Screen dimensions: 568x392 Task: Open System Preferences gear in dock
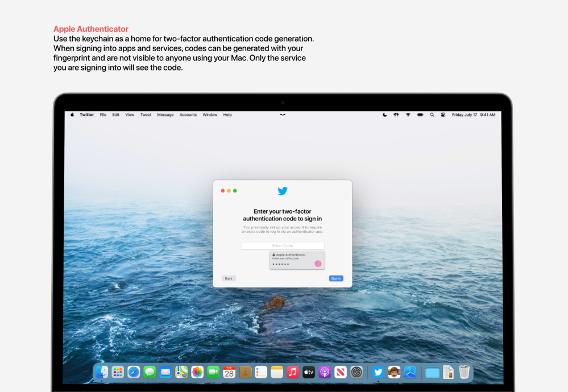click(x=356, y=372)
